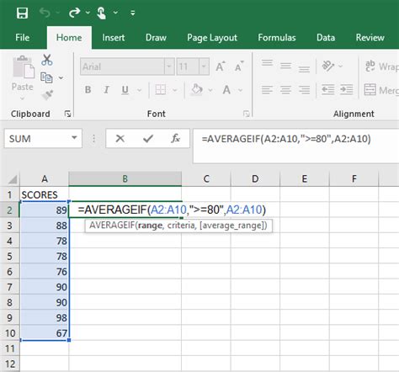This screenshot has height=372, width=399.
Task: Toggle Underline formatting button
Action: pos(125,90)
